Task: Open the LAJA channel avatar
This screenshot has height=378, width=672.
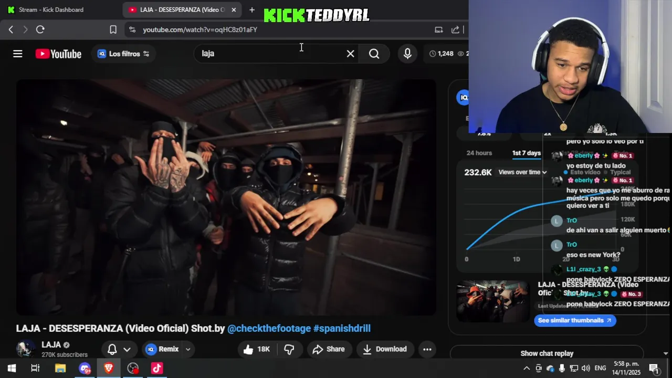Action: (x=25, y=348)
